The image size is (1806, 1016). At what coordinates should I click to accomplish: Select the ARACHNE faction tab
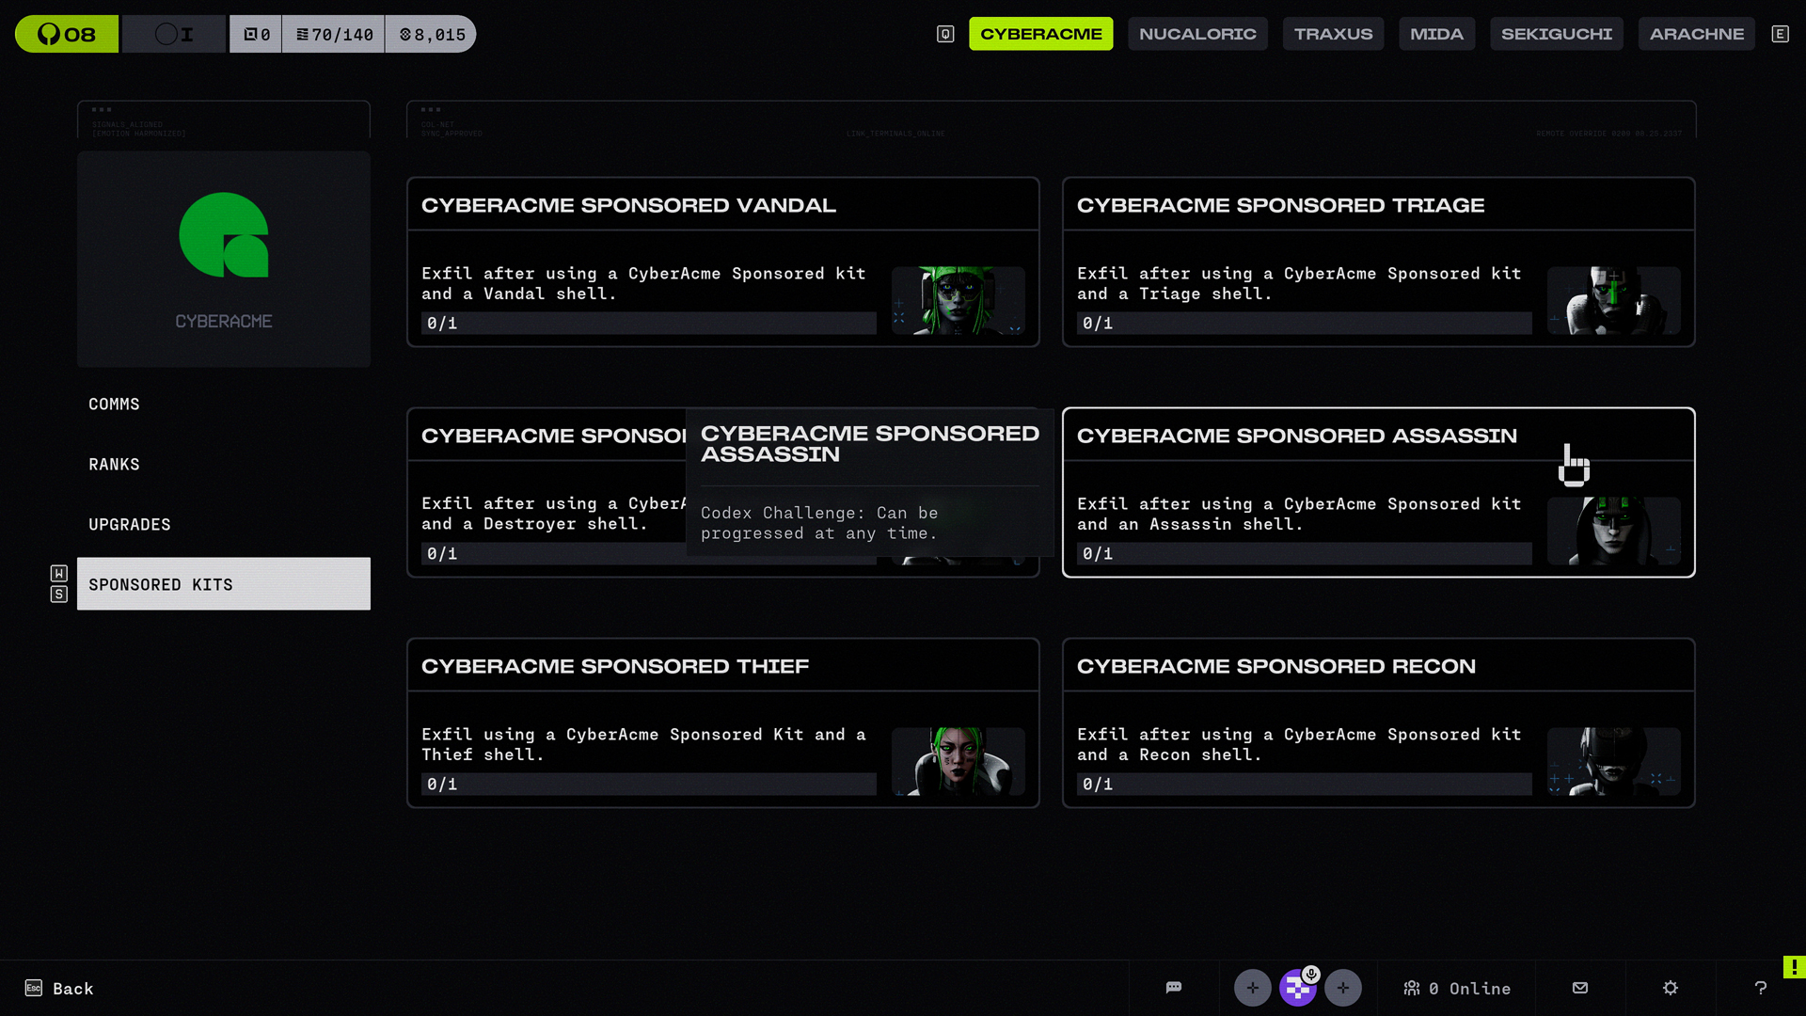click(x=1696, y=34)
